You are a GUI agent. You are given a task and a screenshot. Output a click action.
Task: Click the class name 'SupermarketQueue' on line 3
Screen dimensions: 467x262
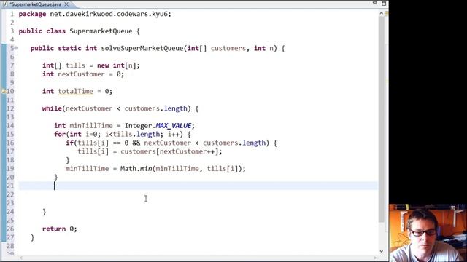[101, 31]
